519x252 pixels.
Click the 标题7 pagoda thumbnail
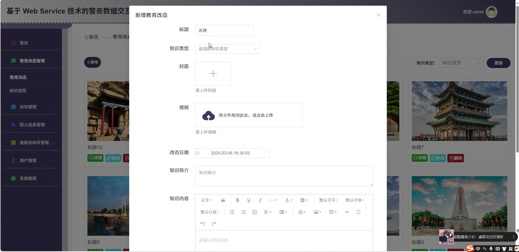[459, 111]
